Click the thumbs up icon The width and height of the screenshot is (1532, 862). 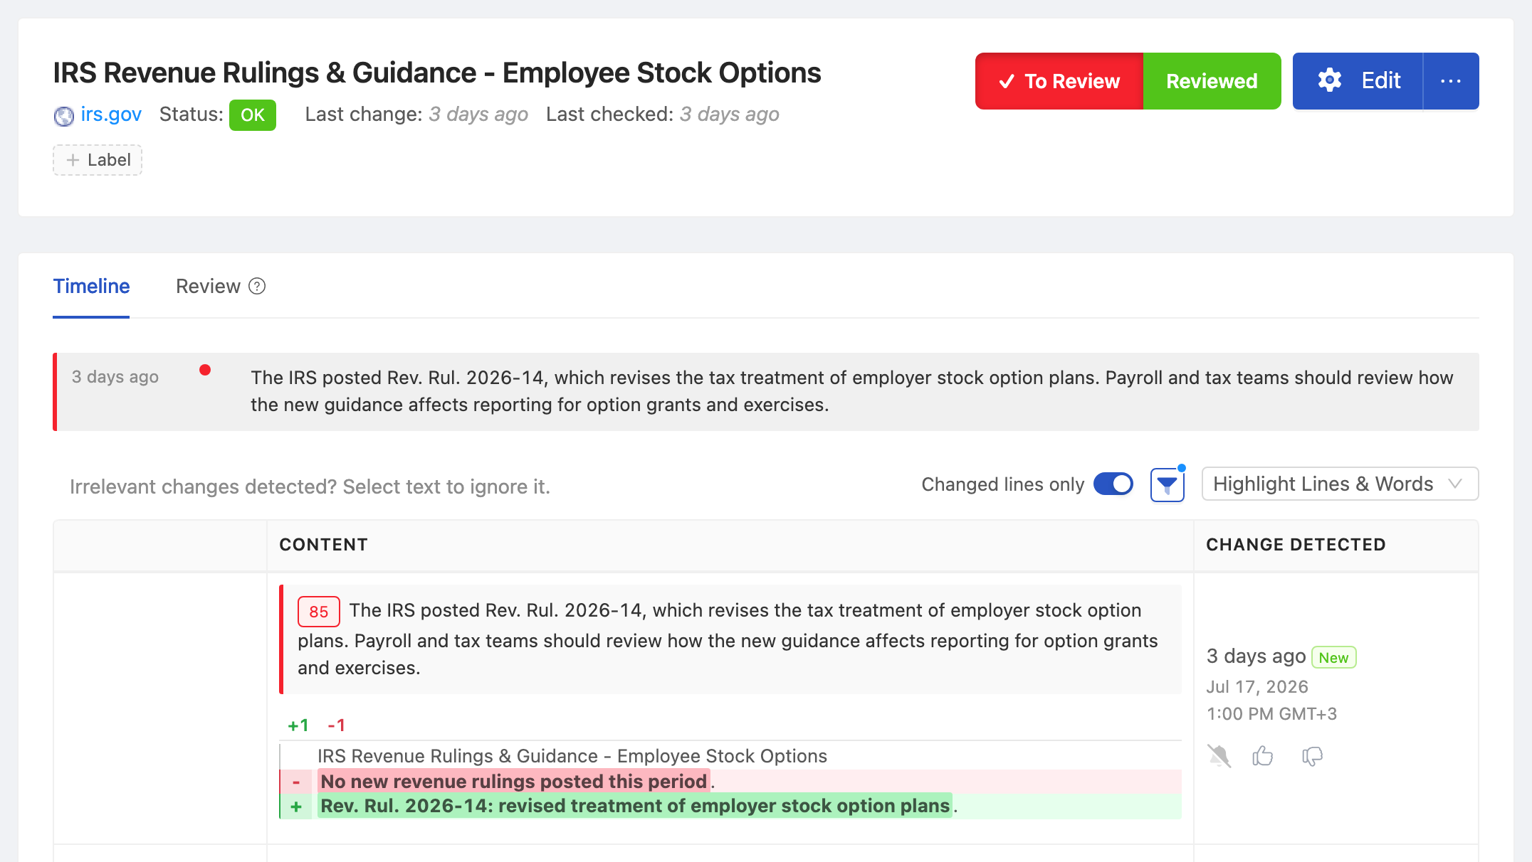tap(1263, 755)
